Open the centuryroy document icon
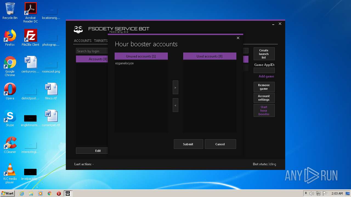The height and width of the screenshot is (197, 351). coord(30,65)
